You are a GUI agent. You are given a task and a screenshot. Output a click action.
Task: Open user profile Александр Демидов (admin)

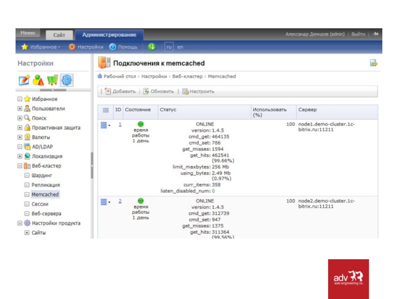coord(315,34)
